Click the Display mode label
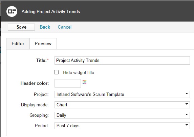Screen dimensions: 194x137 click(x=35, y=105)
